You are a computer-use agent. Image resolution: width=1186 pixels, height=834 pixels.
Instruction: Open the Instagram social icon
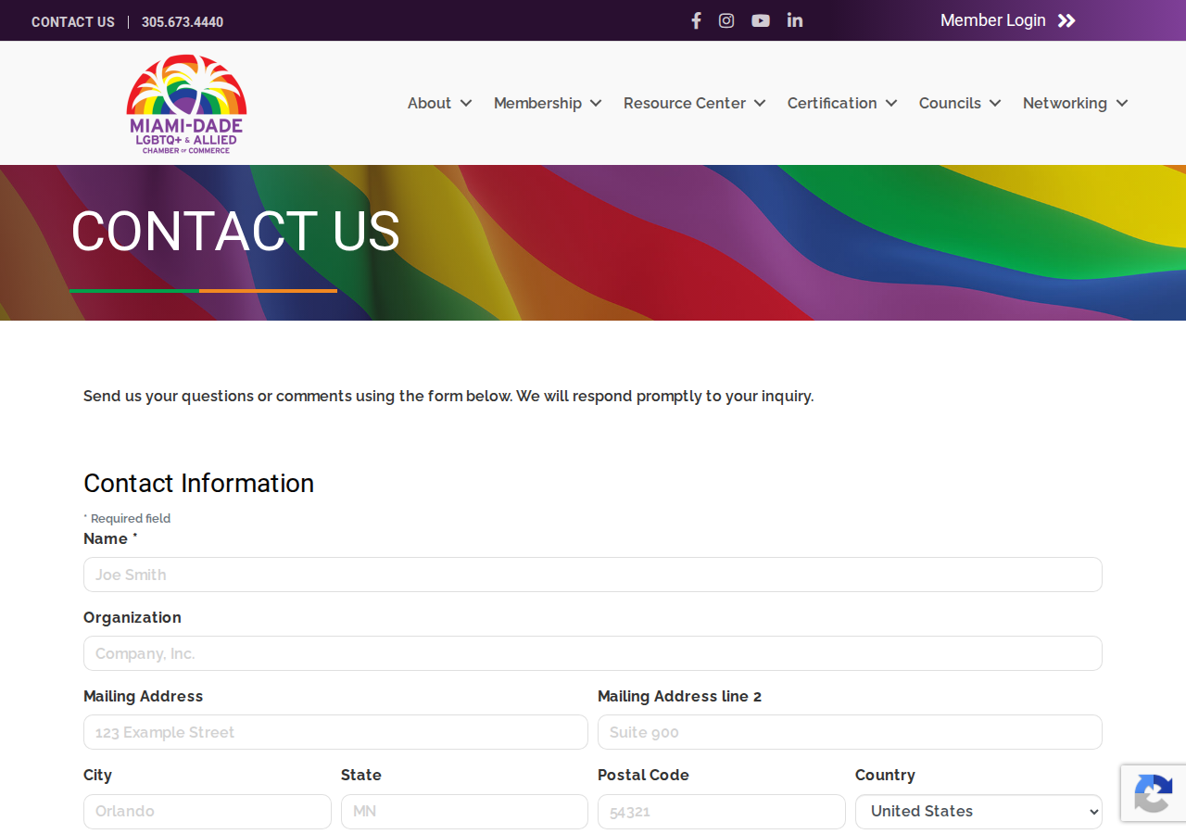(726, 20)
